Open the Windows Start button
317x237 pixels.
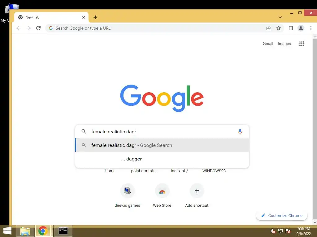(7, 231)
